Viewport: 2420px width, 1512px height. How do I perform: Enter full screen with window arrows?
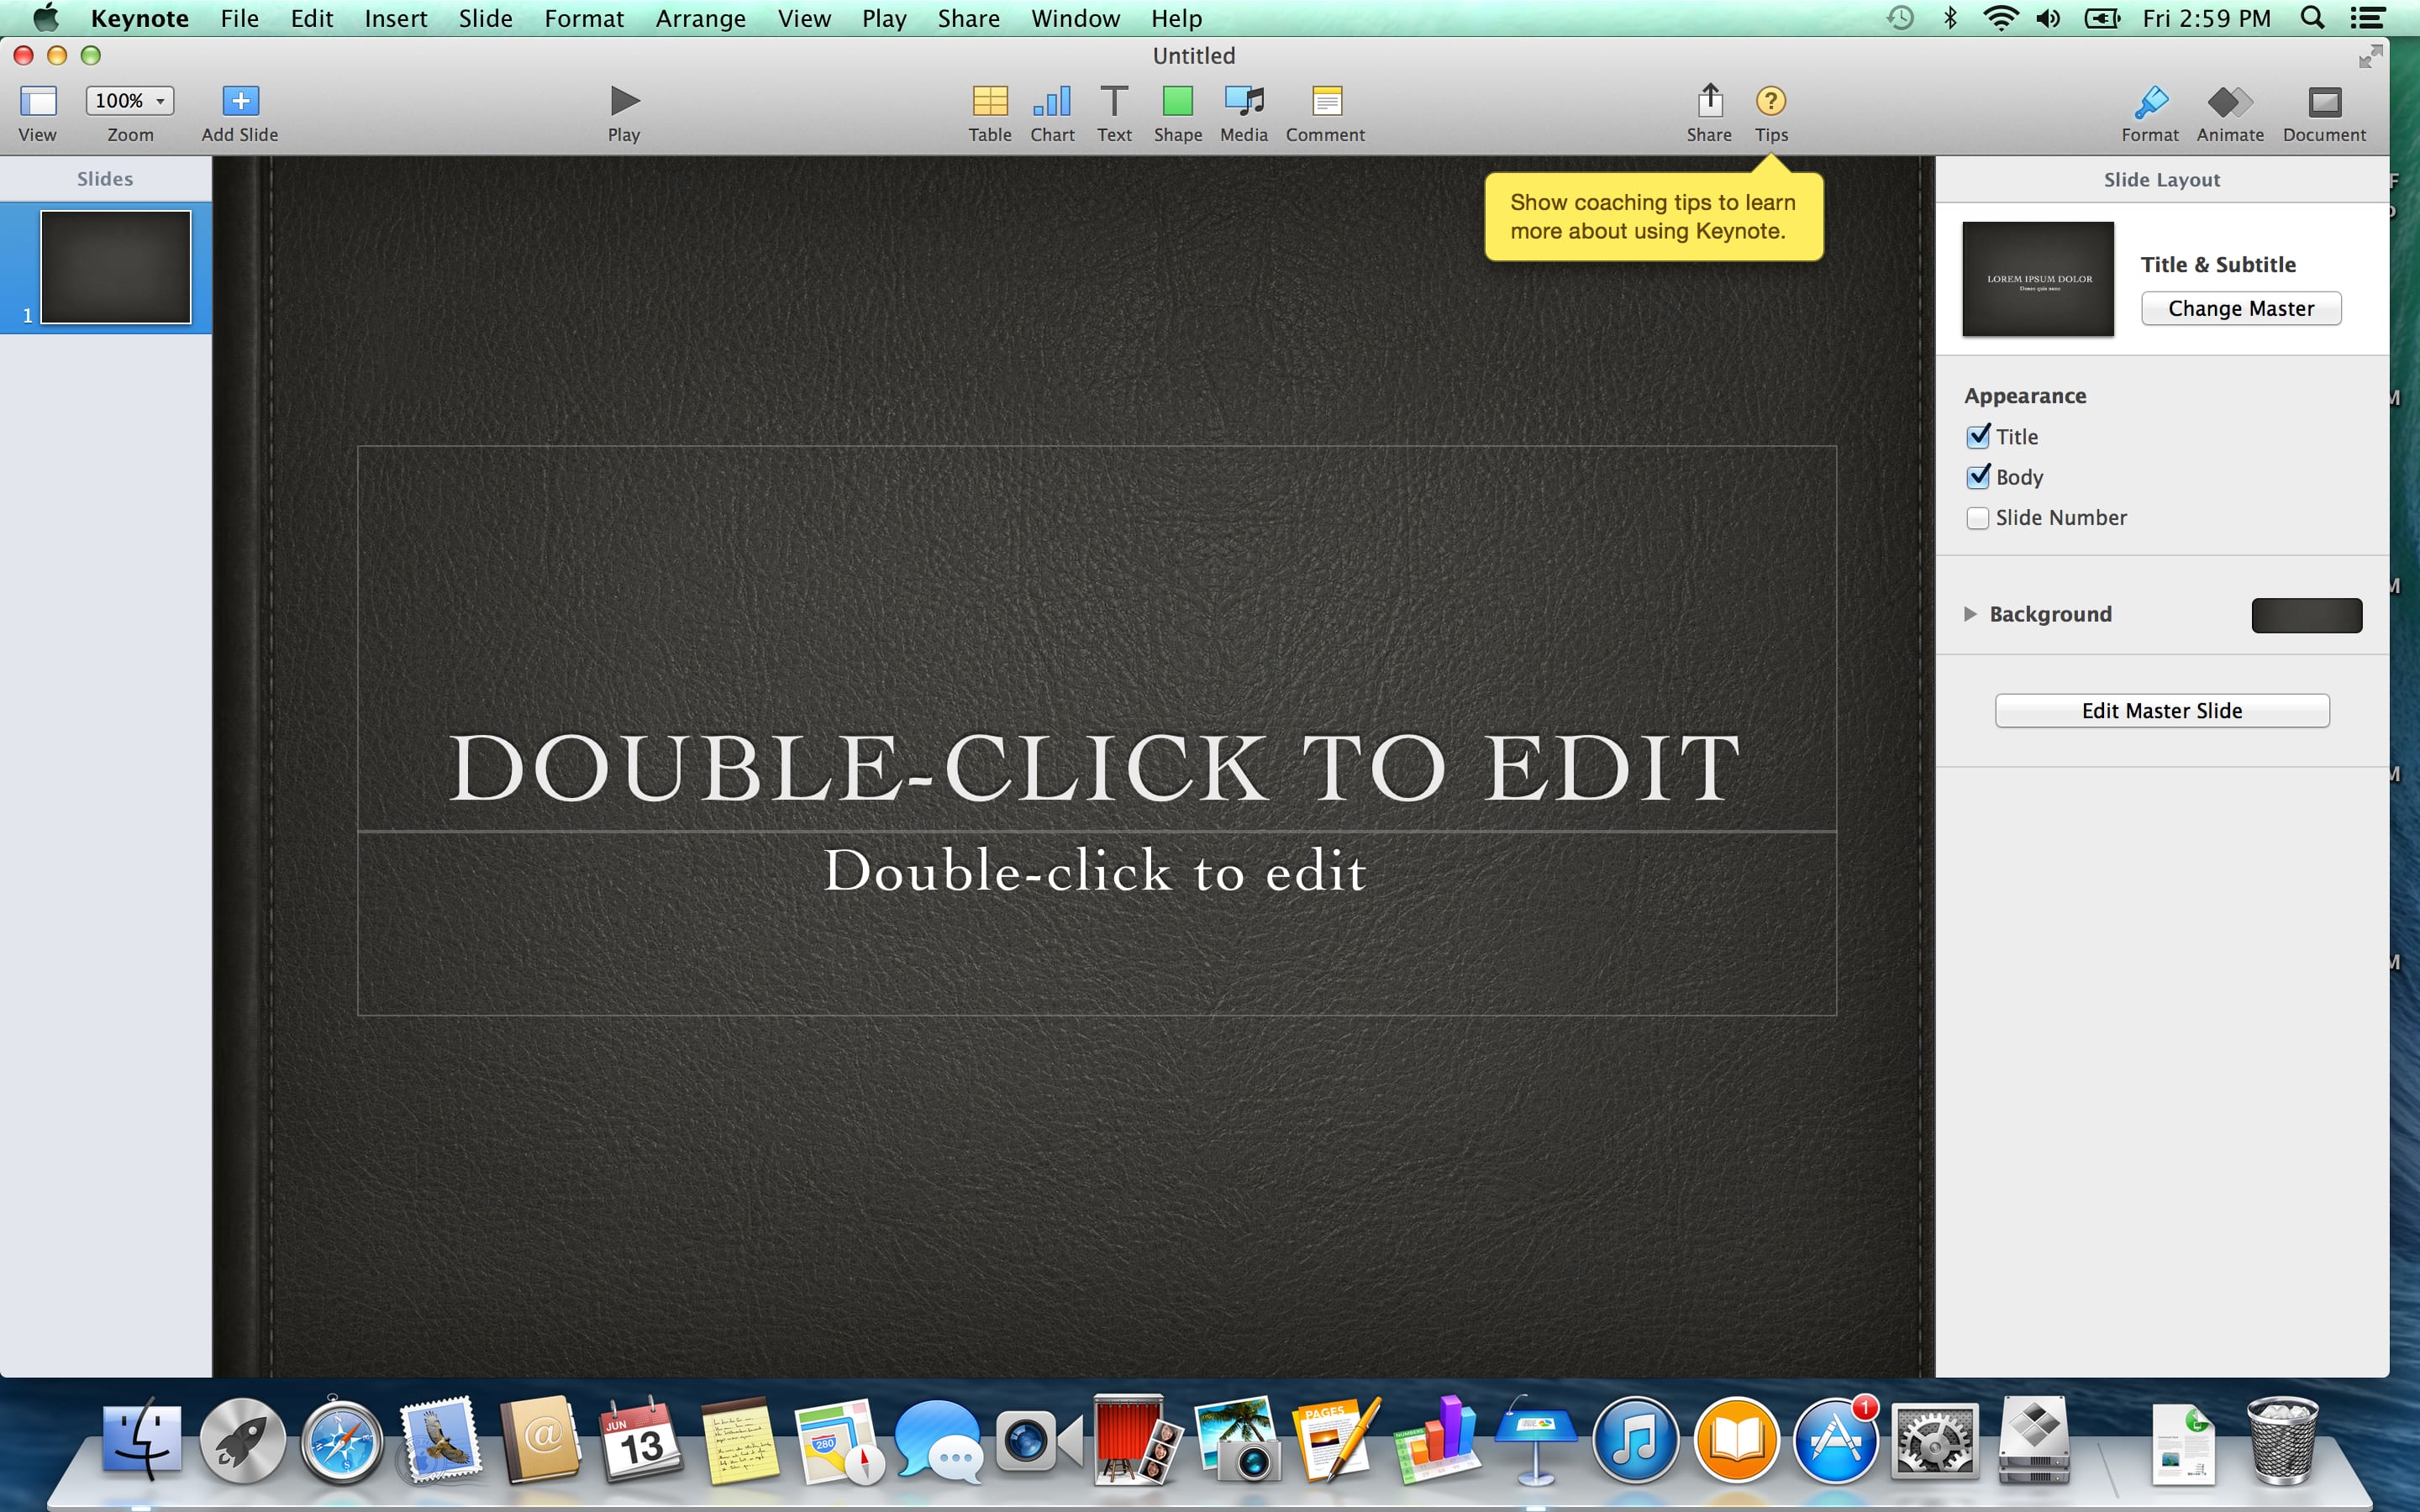[x=2370, y=57]
